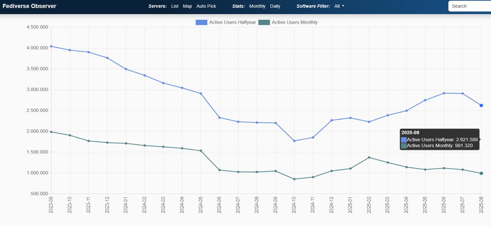
Task: Open the Servers List view
Action: [x=175, y=6]
